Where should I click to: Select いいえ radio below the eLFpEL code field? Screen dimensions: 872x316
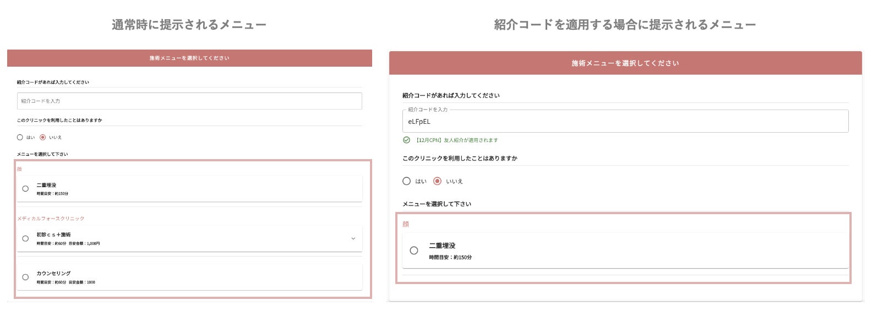pos(437,181)
